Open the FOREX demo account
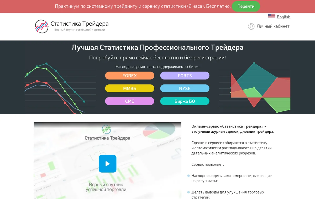Image resolution: width=315 pixels, height=199 pixels. (130, 76)
